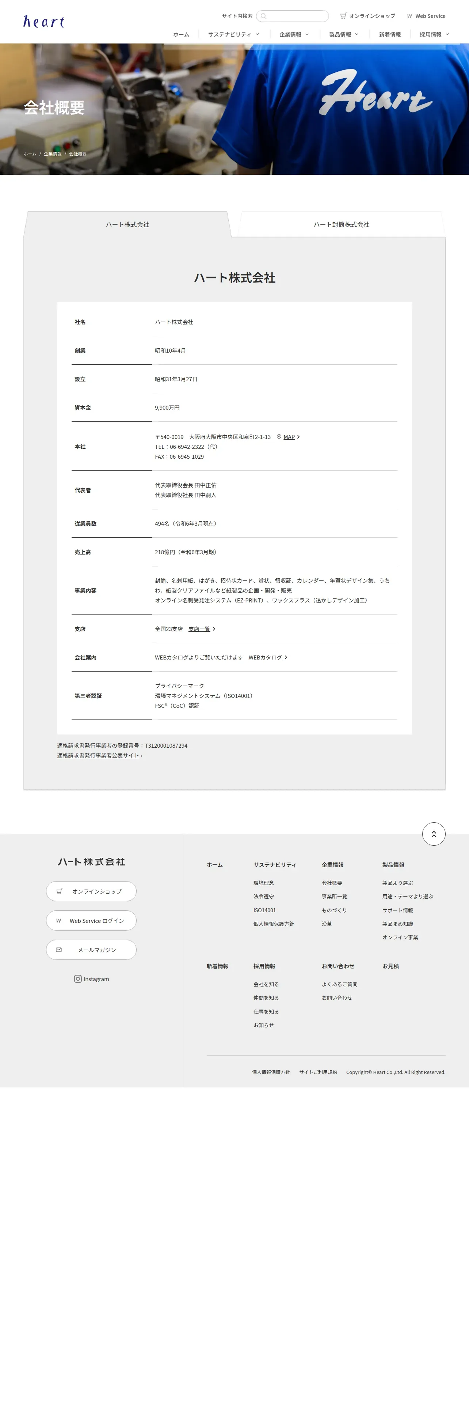The height and width of the screenshot is (1409, 469).
Task: Click arrow after MAP link
Action: [x=298, y=436]
